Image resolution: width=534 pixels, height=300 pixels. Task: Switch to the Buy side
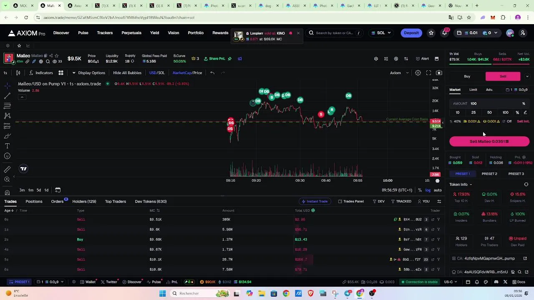(467, 77)
